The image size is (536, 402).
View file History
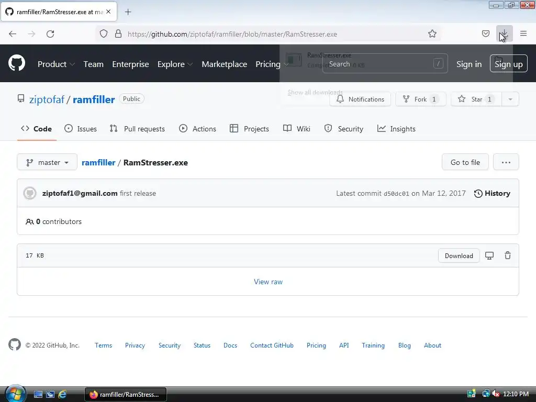492,194
